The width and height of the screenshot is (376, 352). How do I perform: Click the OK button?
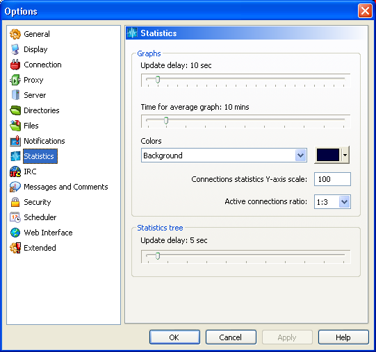point(174,337)
